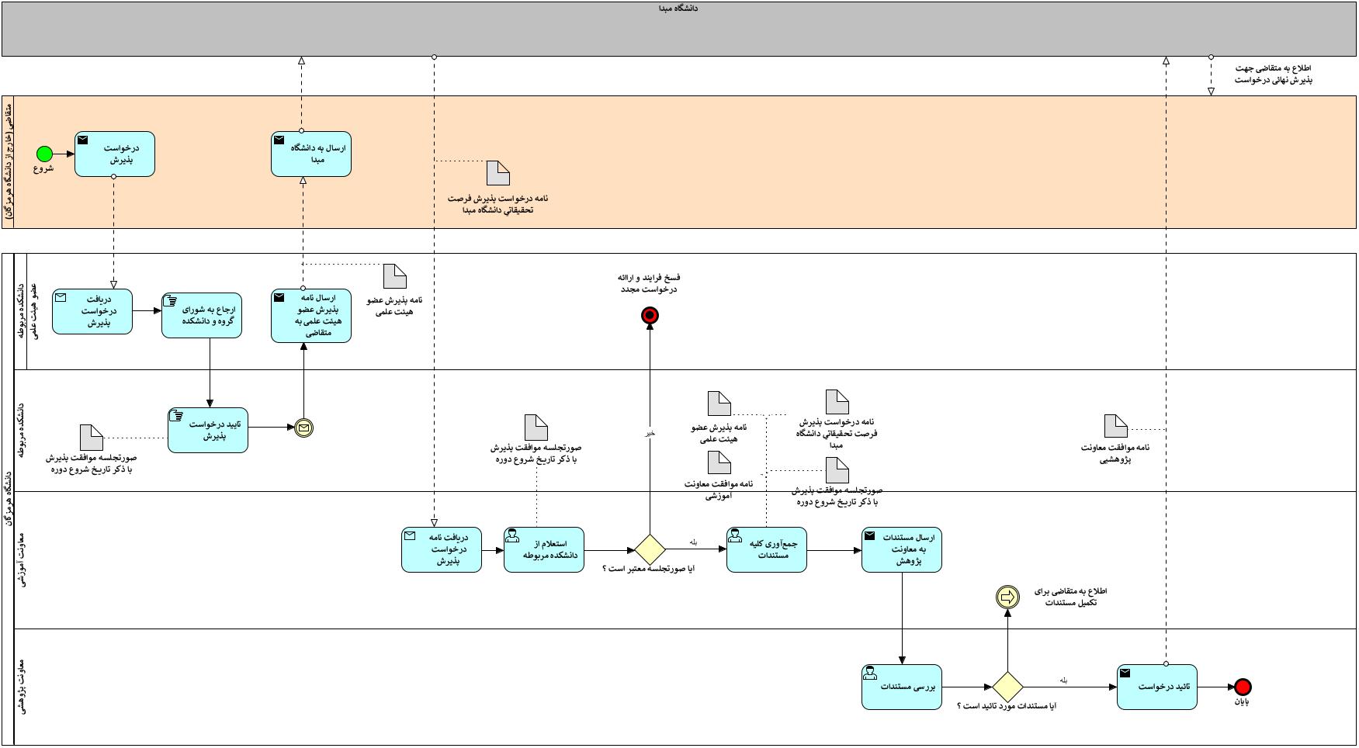This screenshot has width=1359, height=748.
Task: Click the task 'بررسی مستندات'
Action: (901, 687)
